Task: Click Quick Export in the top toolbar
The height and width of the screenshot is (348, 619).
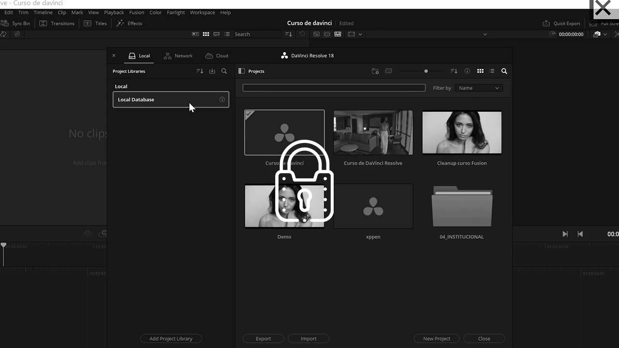Action: [x=561, y=23]
